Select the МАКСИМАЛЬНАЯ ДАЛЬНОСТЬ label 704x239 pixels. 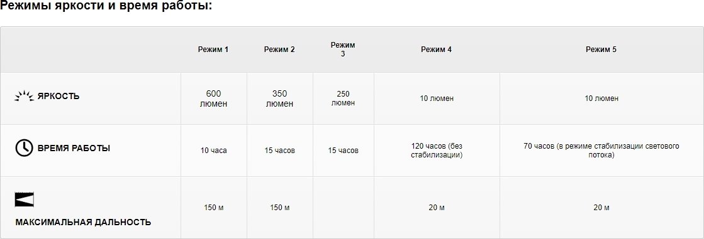point(83,222)
